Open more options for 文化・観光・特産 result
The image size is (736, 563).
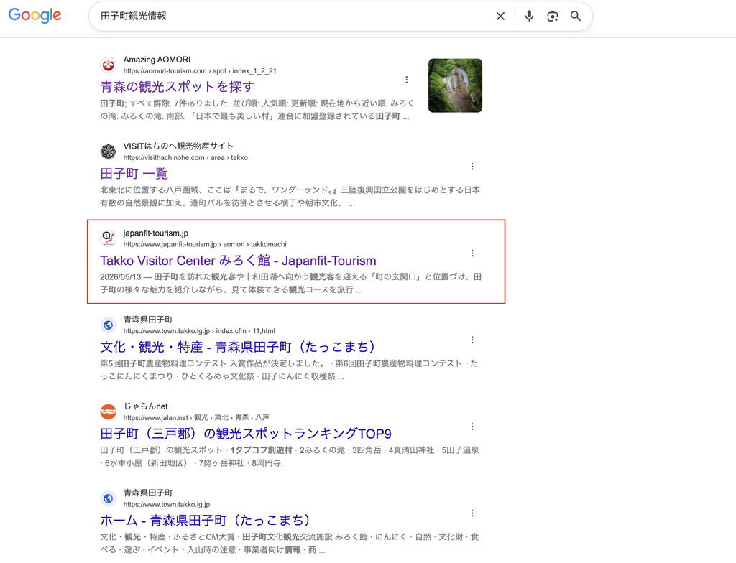(x=472, y=340)
